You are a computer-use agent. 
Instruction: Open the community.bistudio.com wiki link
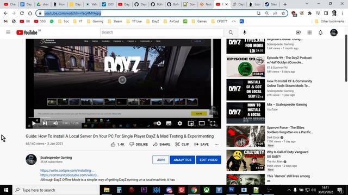click(69, 175)
